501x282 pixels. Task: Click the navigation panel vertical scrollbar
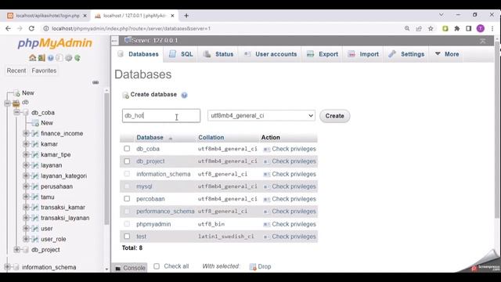click(106, 158)
